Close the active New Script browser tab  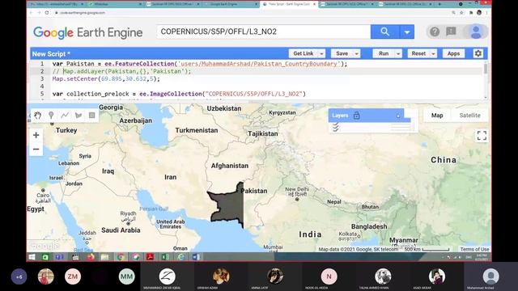click(314, 4)
